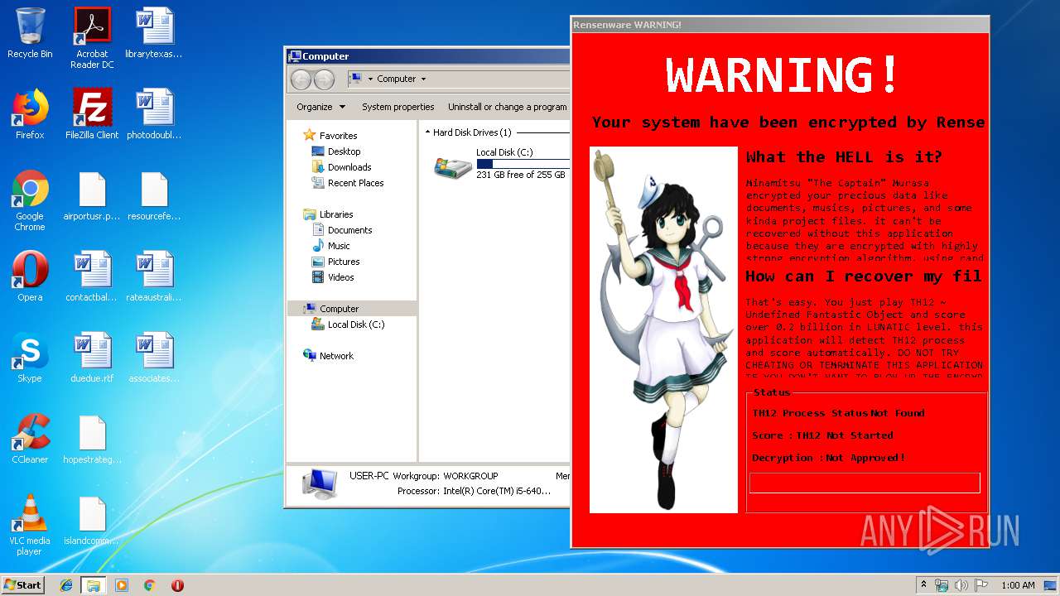Click the 'Score : TH12 Not Started' text
The width and height of the screenshot is (1060, 596).
point(822,435)
